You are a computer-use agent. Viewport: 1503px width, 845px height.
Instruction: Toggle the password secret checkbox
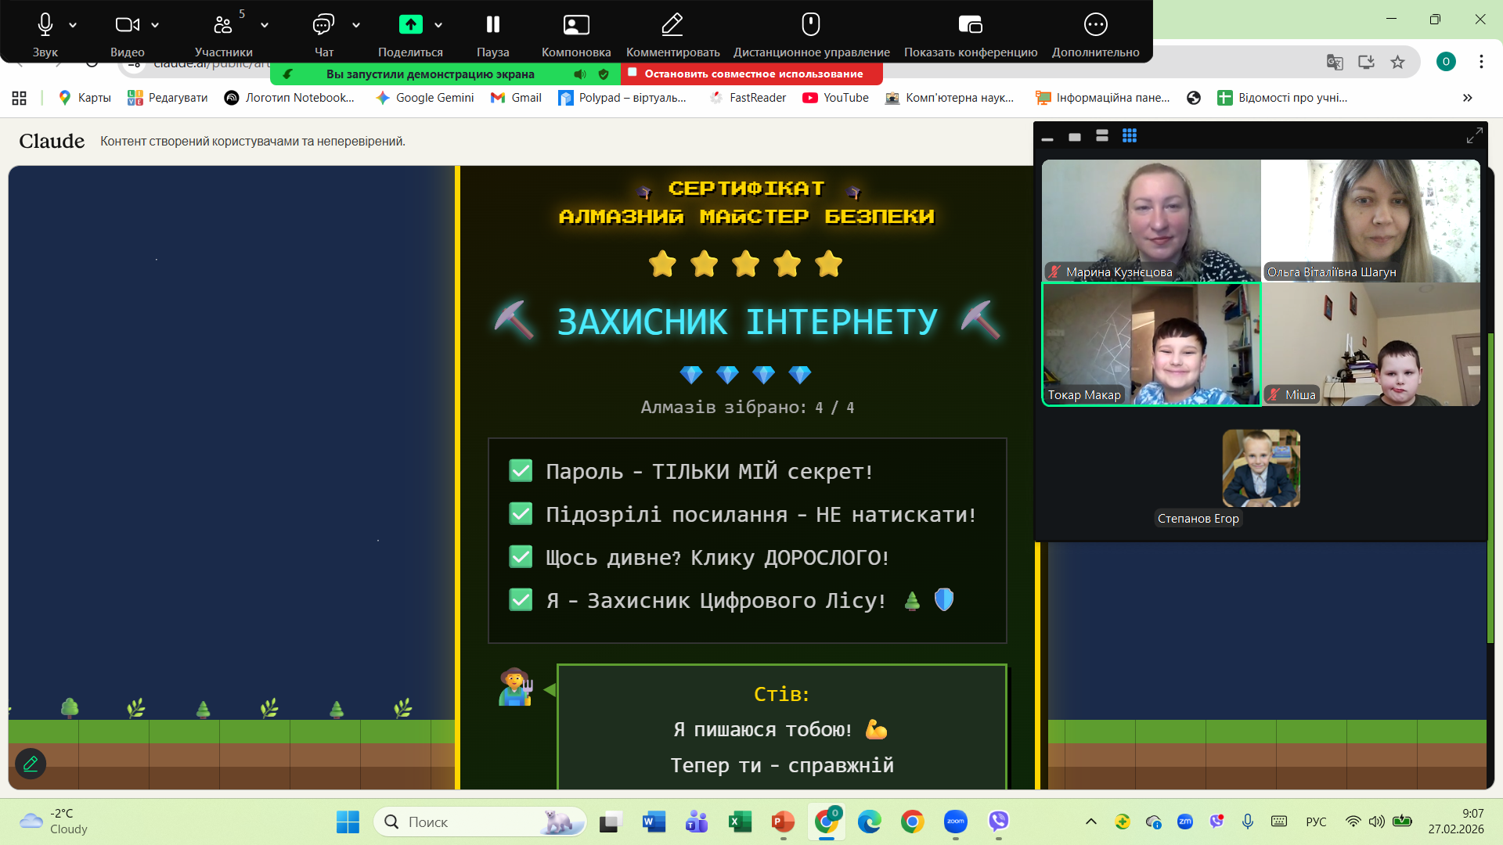[x=521, y=471]
